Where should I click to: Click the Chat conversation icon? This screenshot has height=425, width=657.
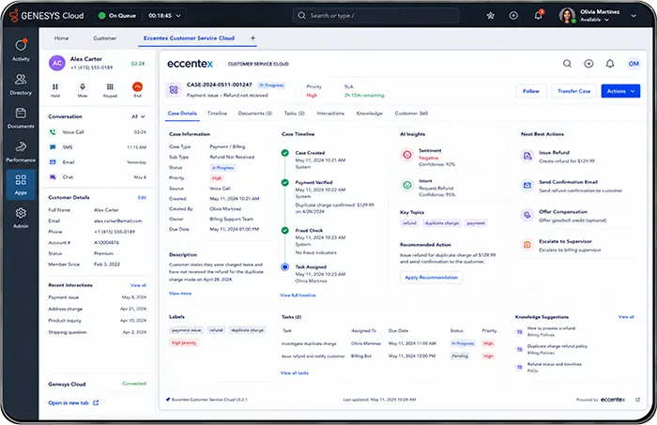[x=53, y=177]
